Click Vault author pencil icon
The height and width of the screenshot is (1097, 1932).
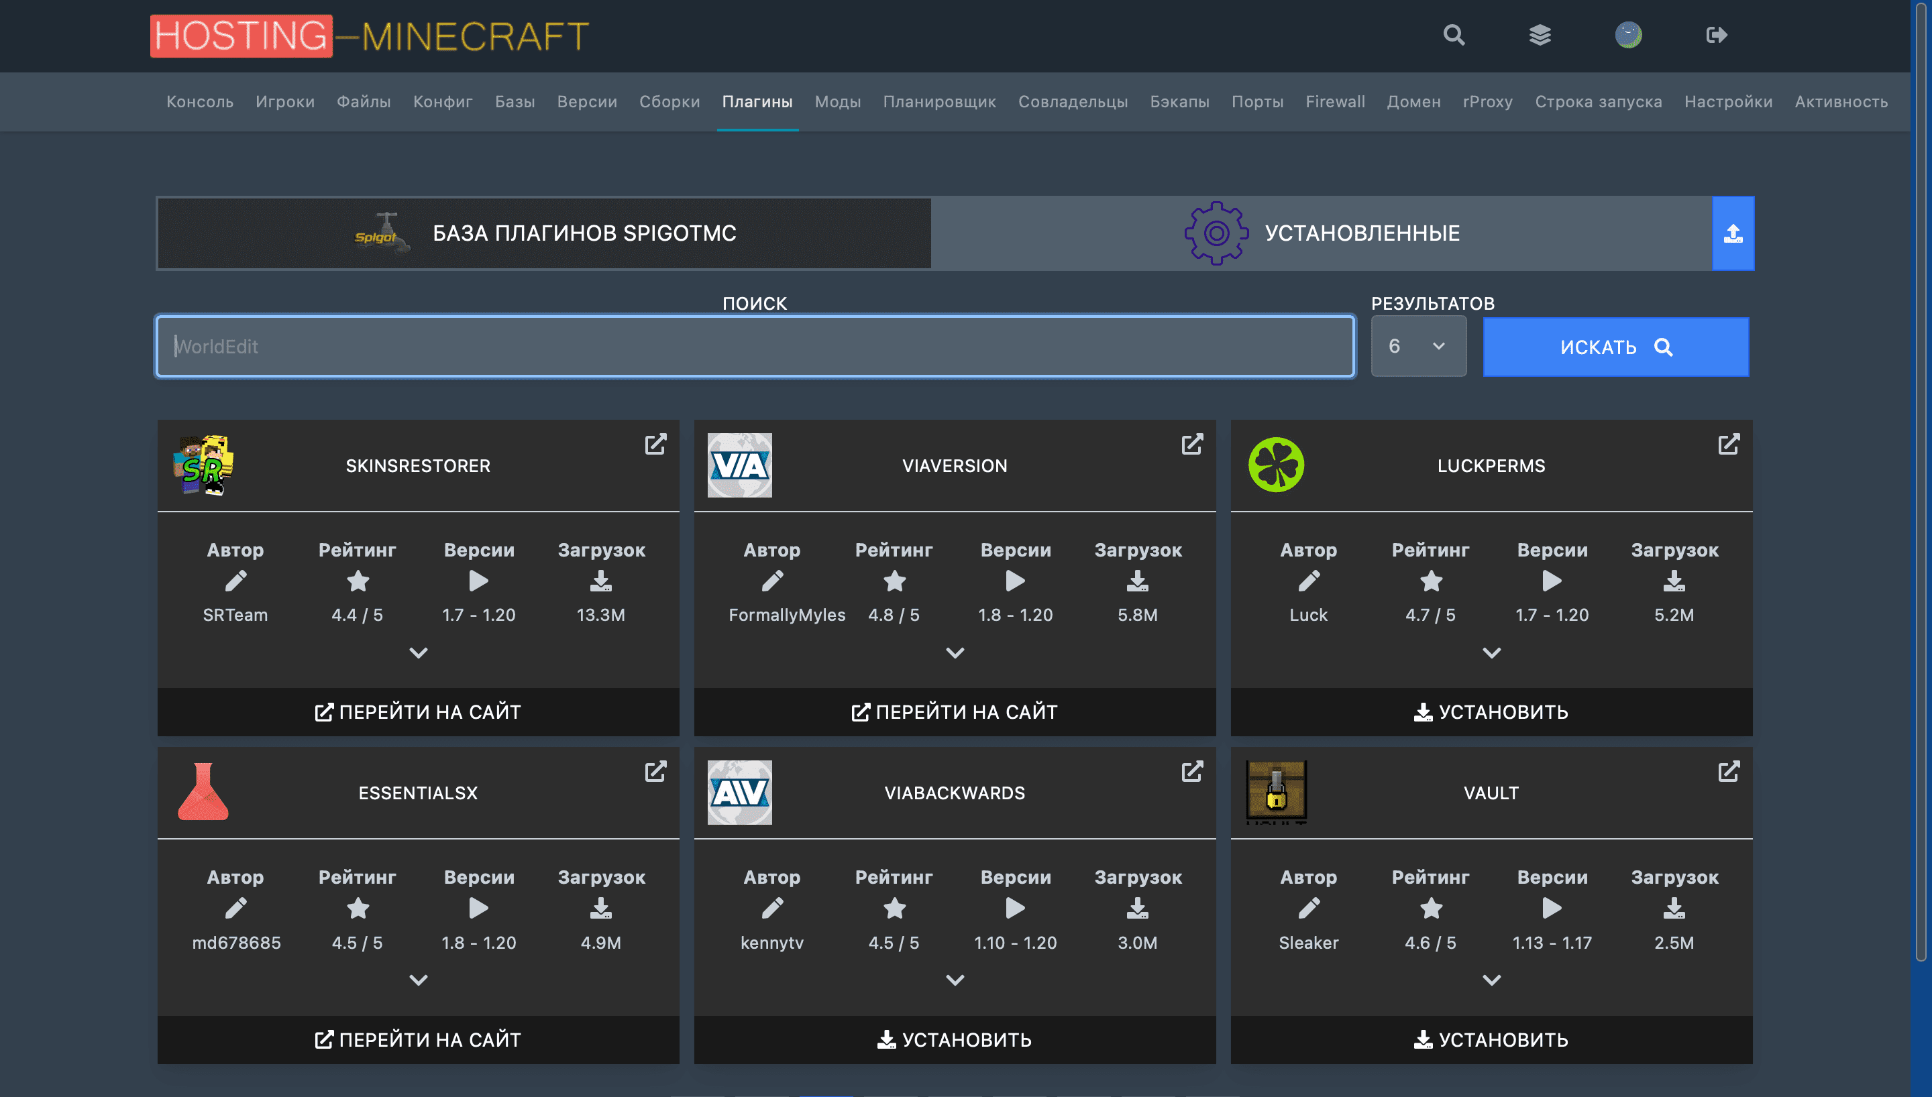click(1309, 909)
